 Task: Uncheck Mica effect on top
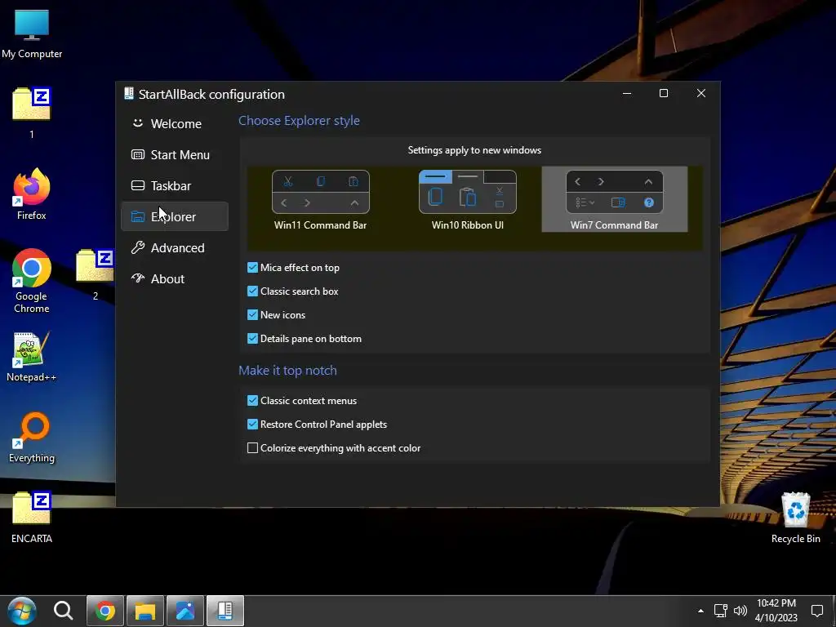coord(253,268)
